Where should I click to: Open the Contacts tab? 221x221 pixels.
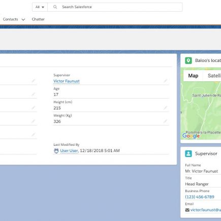coord(10,19)
